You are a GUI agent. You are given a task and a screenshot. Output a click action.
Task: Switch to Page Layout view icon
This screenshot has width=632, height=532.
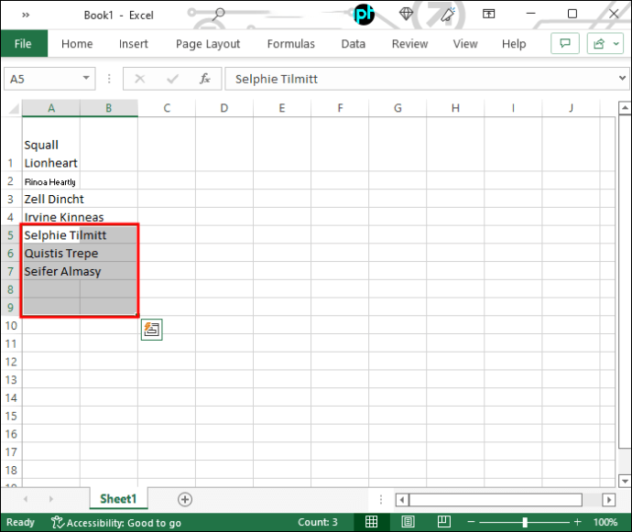(x=408, y=522)
